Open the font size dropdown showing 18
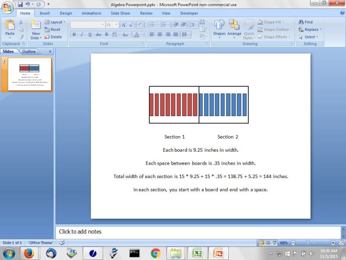The image size is (346, 260). coord(112,25)
